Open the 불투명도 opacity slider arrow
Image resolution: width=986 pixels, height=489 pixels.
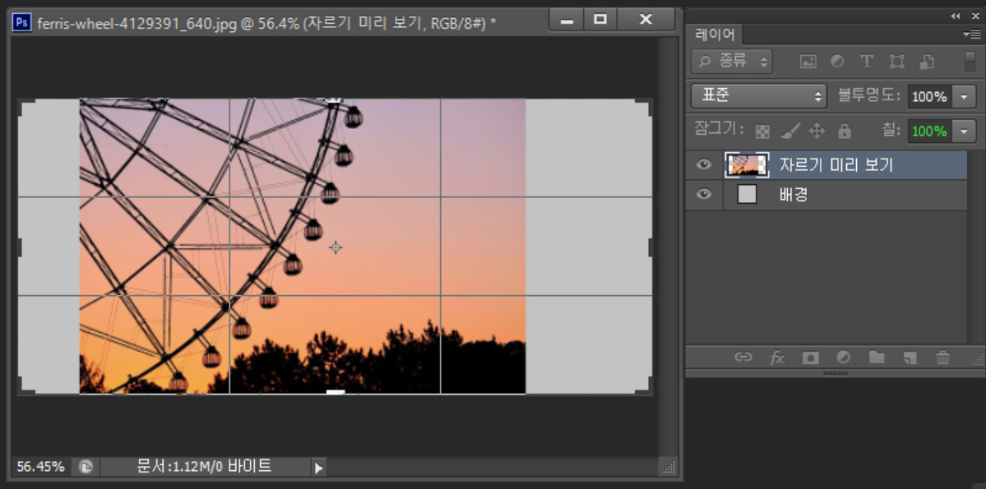pos(964,97)
